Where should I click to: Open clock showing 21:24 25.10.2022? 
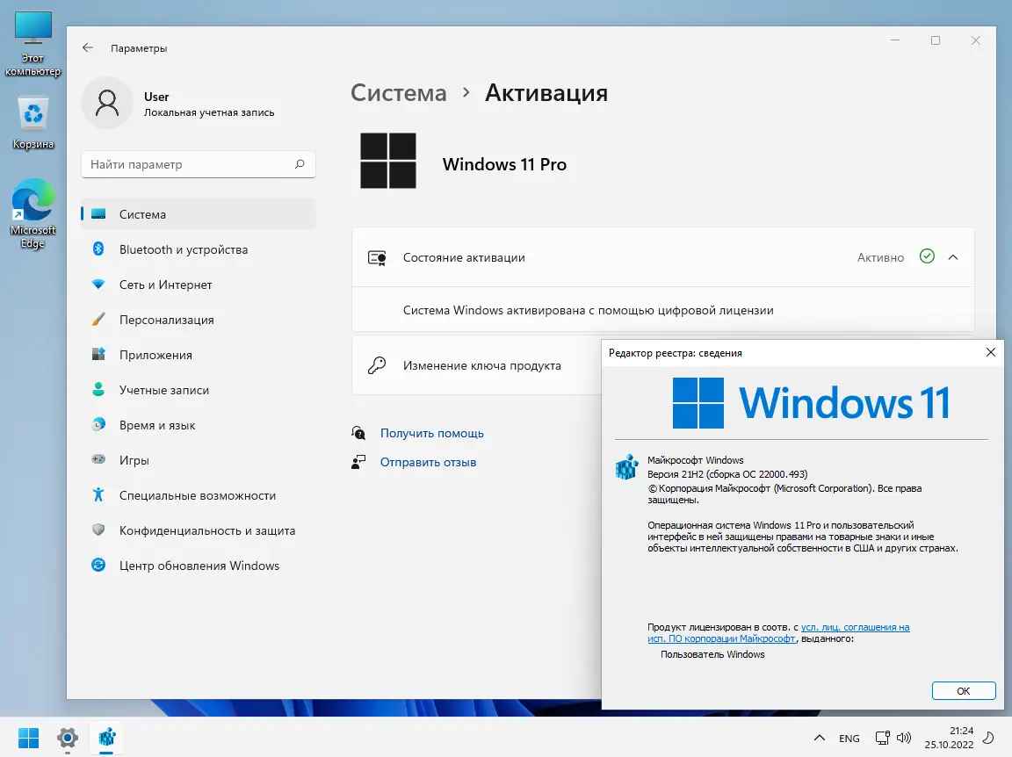coord(949,738)
